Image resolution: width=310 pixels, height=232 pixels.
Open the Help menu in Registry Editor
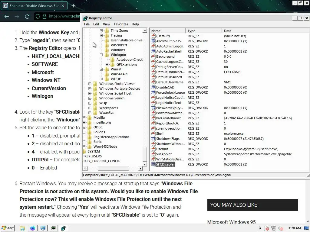135,24
